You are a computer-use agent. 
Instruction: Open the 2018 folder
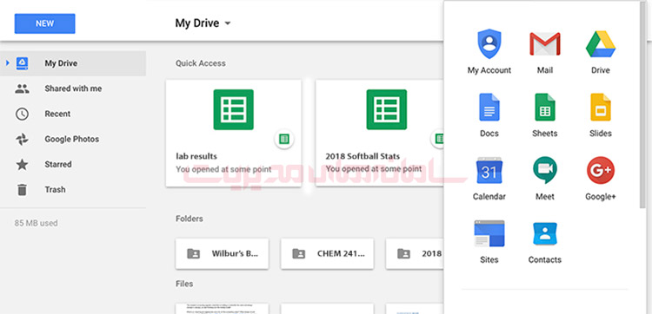pos(415,253)
